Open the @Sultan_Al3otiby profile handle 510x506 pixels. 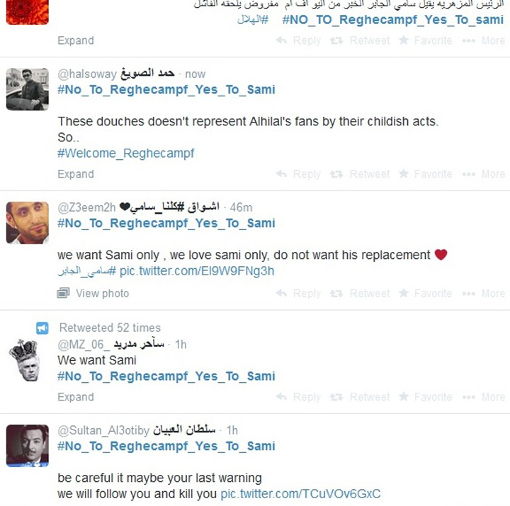103,430
